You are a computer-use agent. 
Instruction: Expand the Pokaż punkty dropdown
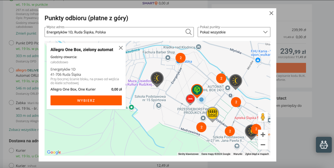point(234,32)
